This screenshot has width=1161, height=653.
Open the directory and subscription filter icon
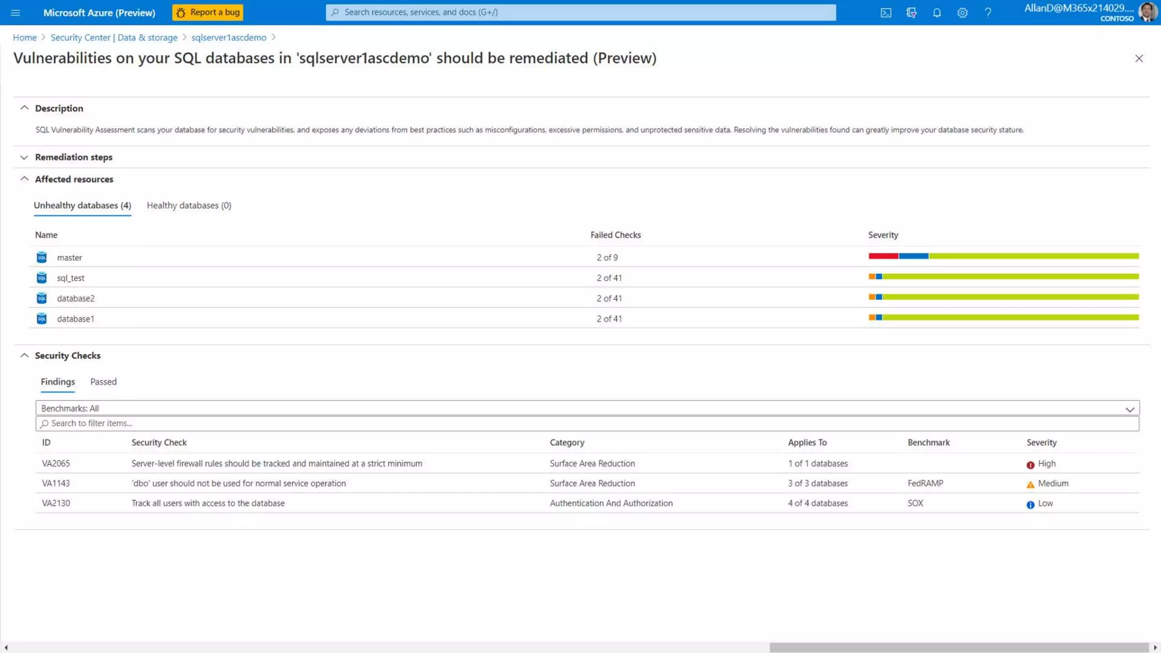[x=911, y=12]
